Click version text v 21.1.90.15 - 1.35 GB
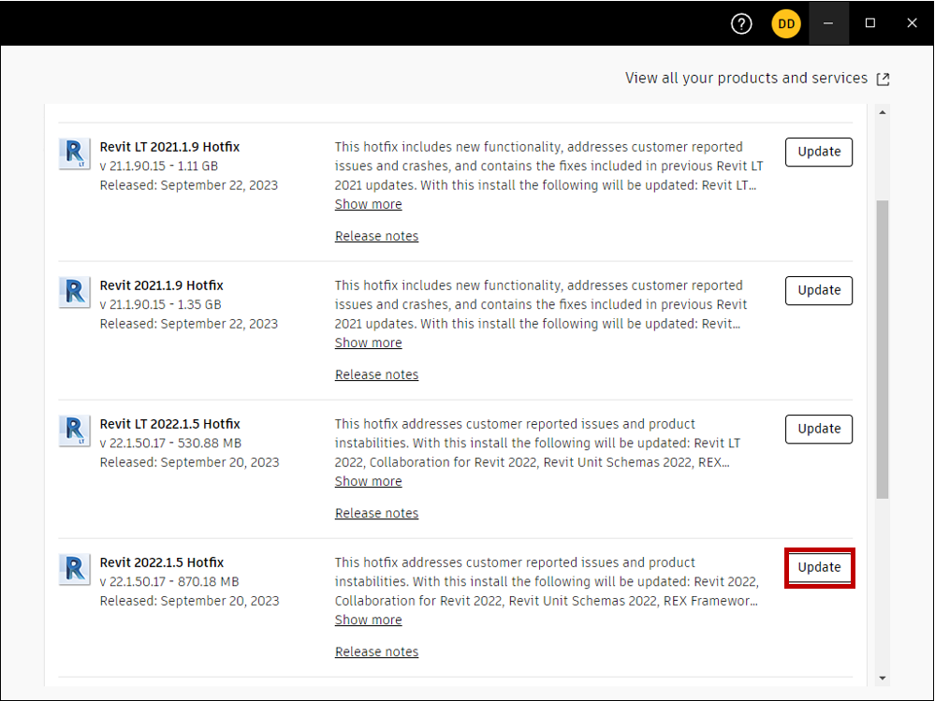The width and height of the screenshot is (935, 701). [x=160, y=304]
